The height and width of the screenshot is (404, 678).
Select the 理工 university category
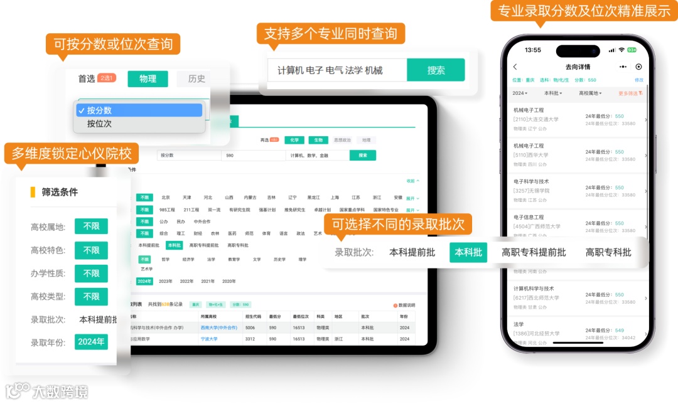(x=181, y=233)
